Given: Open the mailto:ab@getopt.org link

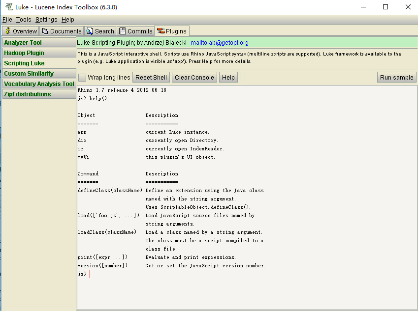Looking at the screenshot, I should pyautogui.click(x=220, y=43).
